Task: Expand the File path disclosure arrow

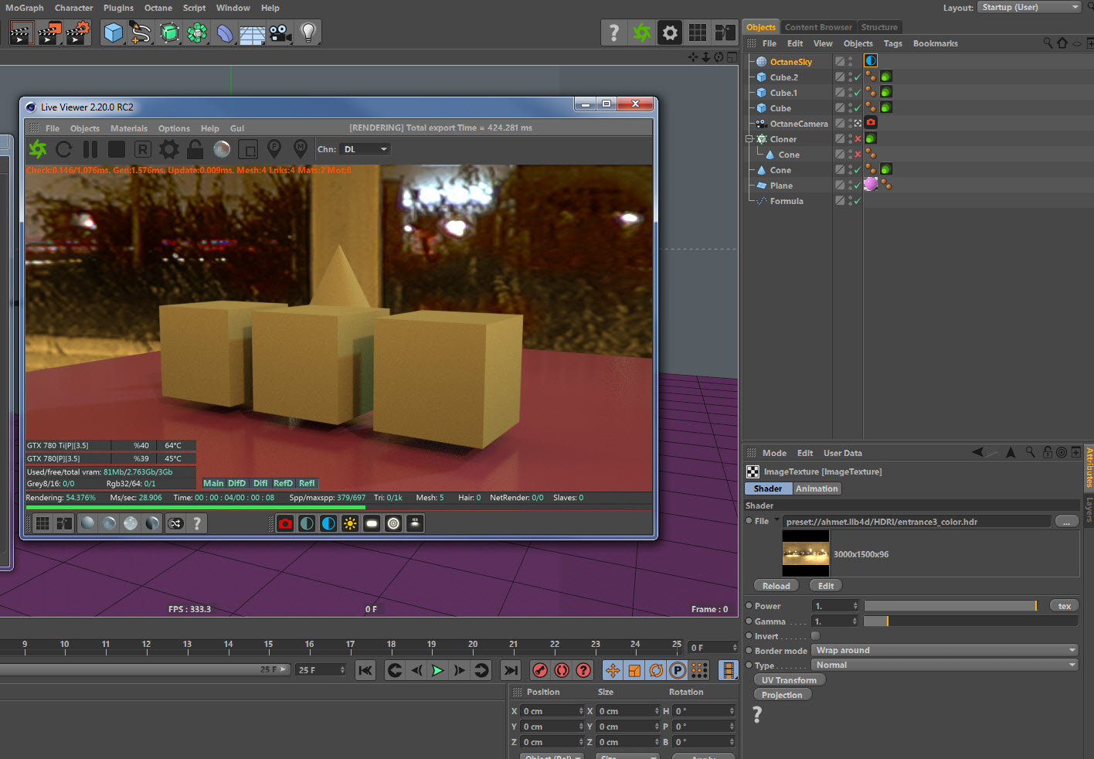Action: coord(777,520)
